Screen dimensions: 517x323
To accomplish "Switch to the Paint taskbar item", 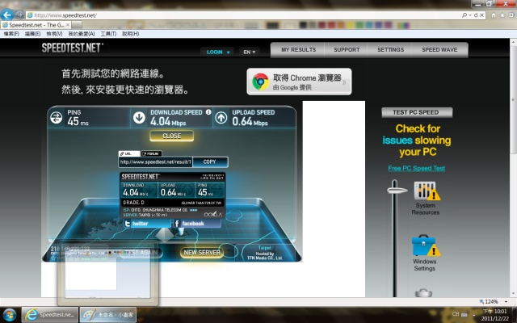I will coord(107,315).
